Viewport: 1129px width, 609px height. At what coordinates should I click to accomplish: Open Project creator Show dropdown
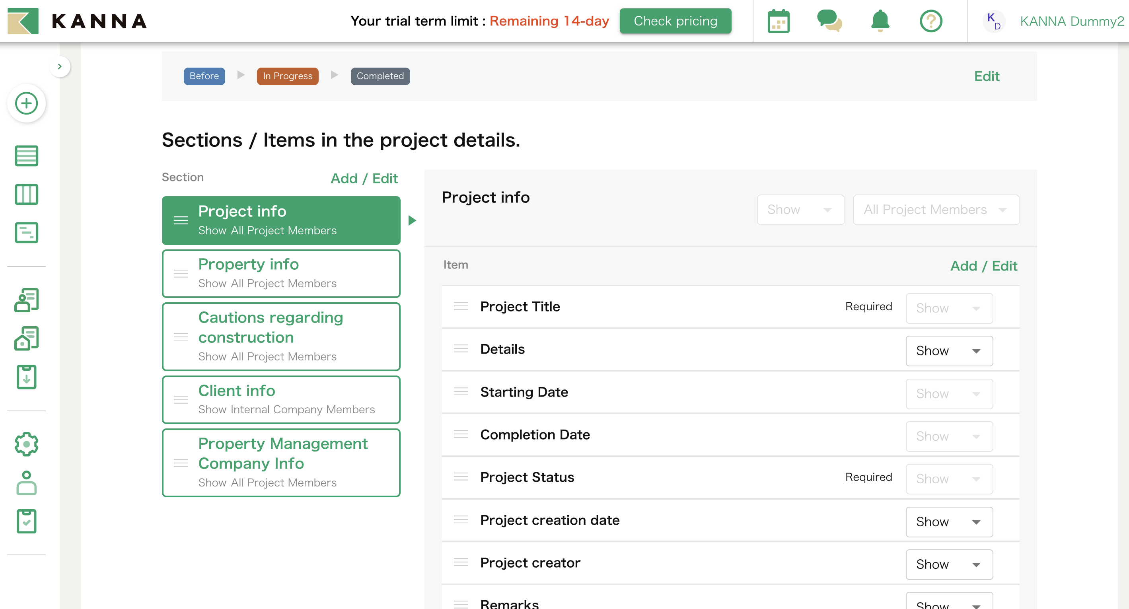coord(949,564)
